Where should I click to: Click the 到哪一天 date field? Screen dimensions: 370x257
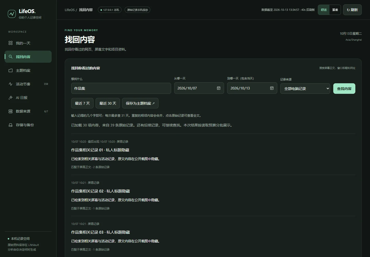click(x=252, y=88)
